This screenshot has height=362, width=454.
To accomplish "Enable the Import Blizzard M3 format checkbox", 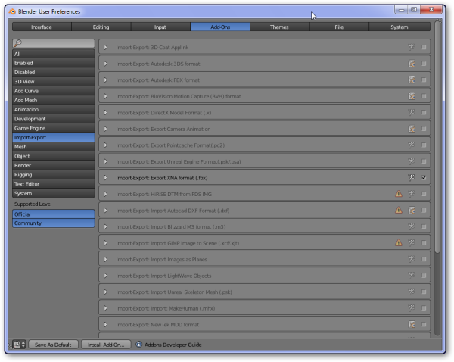I will coord(424,226).
